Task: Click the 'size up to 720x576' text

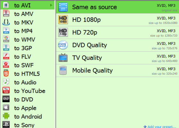Action: pos(165,48)
